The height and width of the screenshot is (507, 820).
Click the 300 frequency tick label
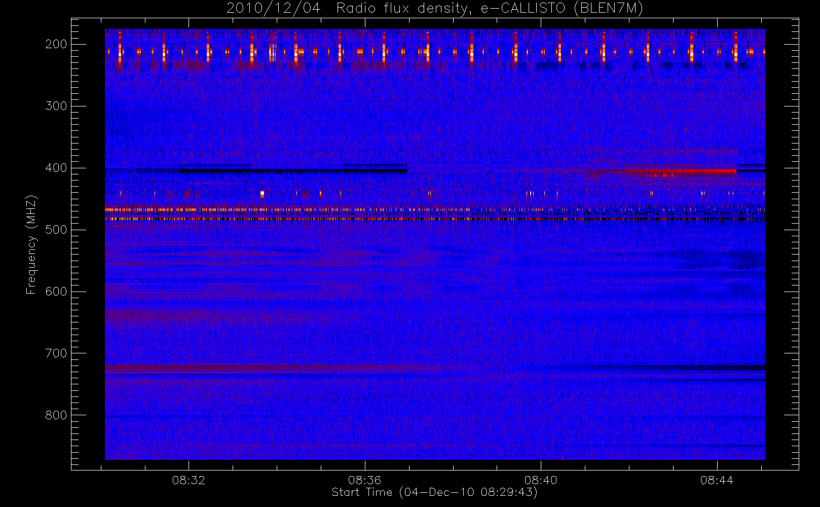[56, 106]
